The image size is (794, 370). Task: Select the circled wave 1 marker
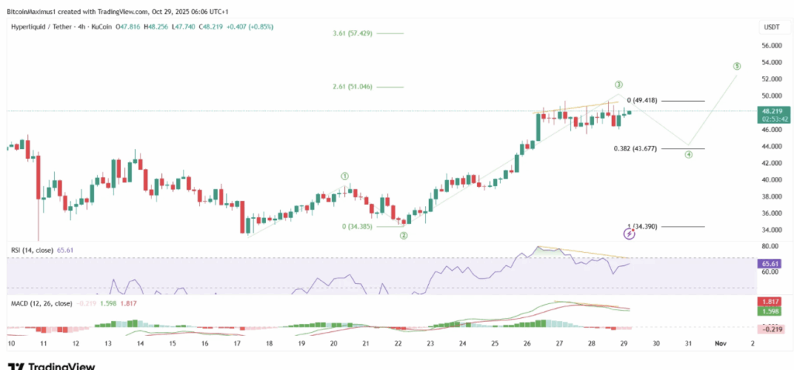pyautogui.click(x=344, y=177)
